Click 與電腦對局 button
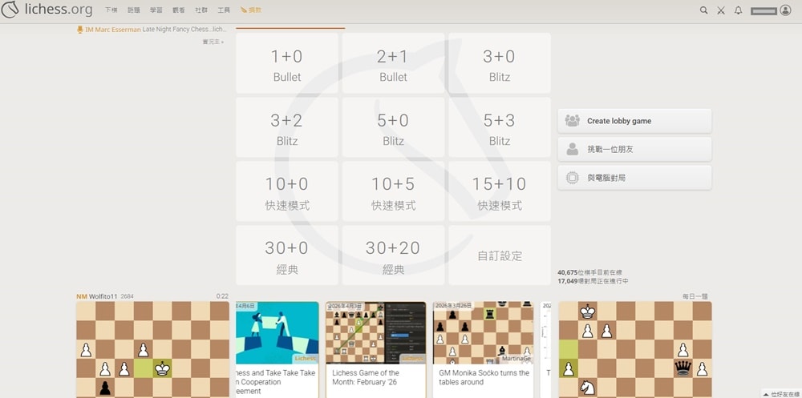802x398 pixels. 634,178
